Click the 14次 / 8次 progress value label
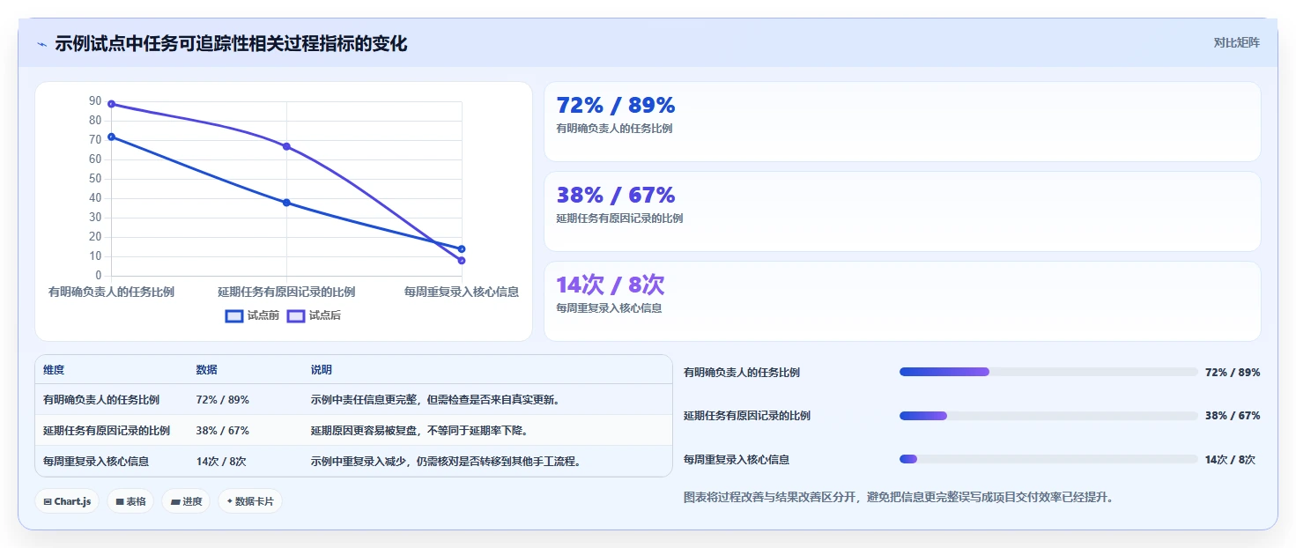 (x=1230, y=460)
